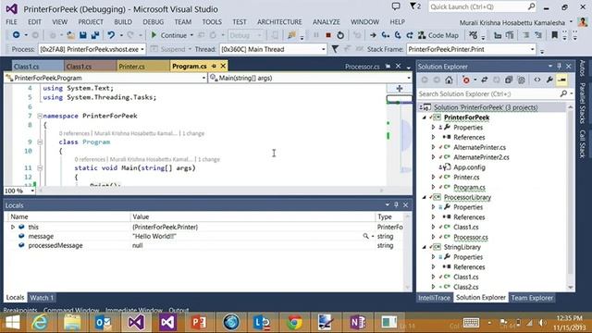Screen dimensions: 592x333
Task: Click the notifications flag icon
Action: (x=415, y=6)
